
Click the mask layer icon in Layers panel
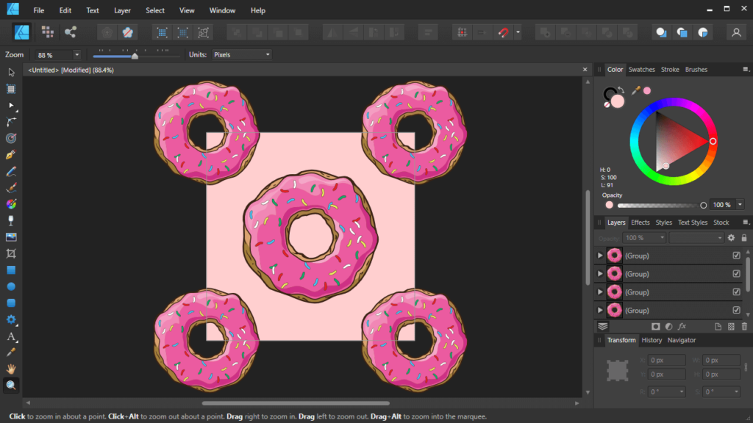tap(655, 327)
